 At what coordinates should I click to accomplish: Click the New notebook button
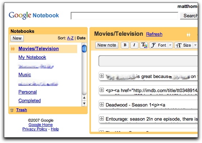point(17,38)
